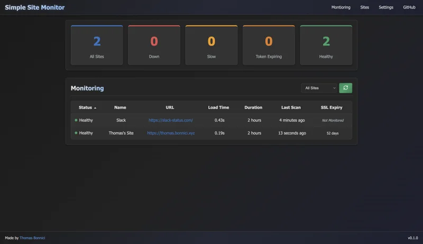Image resolution: width=423 pixels, height=244 pixels.
Task: Click the green status dot for Slack
Action: coord(76,120)
